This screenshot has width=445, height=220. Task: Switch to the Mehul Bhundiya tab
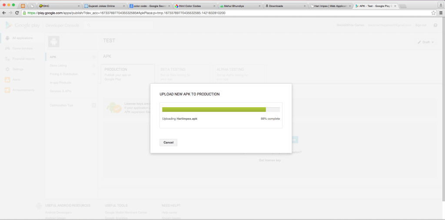[x=240, y=6]
